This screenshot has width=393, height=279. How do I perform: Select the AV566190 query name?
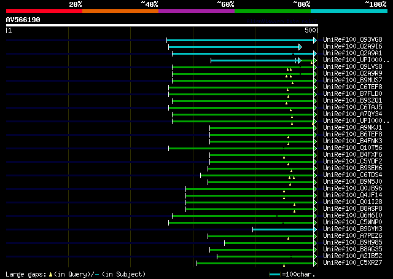click(23, 20)
